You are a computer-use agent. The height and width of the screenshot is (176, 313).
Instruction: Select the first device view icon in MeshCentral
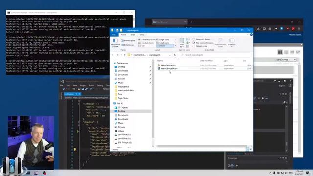point(280,52)
